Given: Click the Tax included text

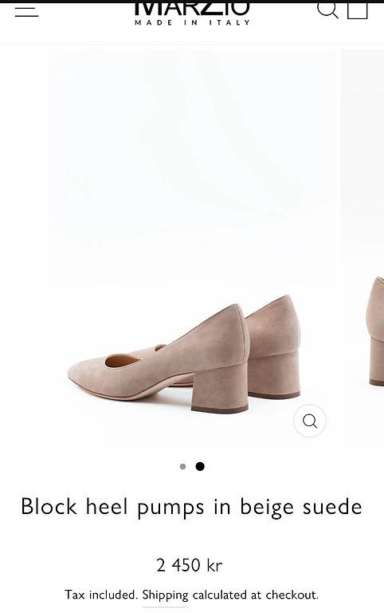Looking at the screenshot, I should [x=101, y=595].
